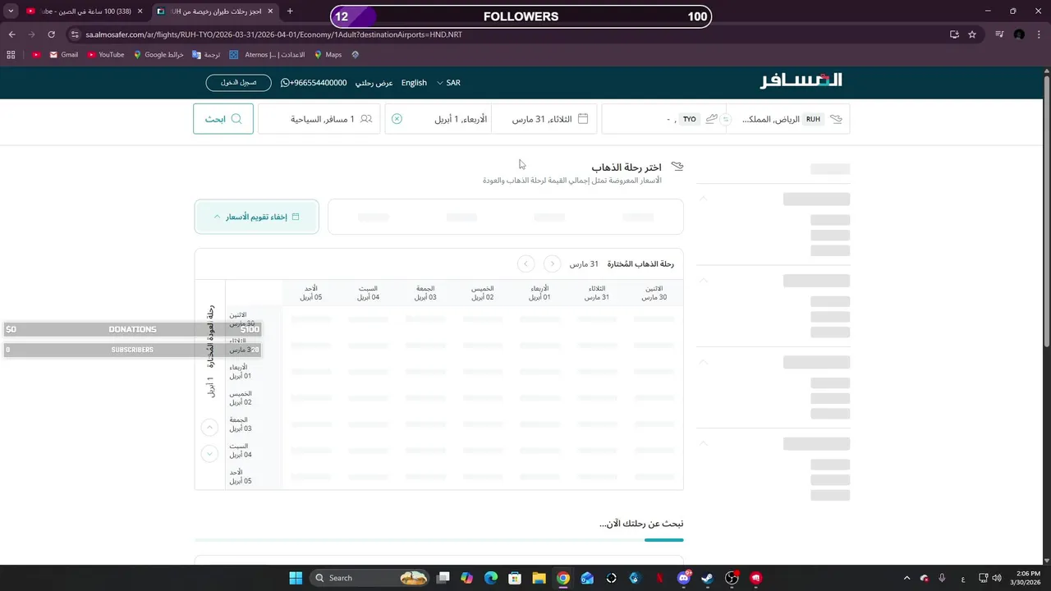Open passengers selector 1 مسافر، السياحية
Viewport: 1051px width, 591px height.
coord(319,119)
